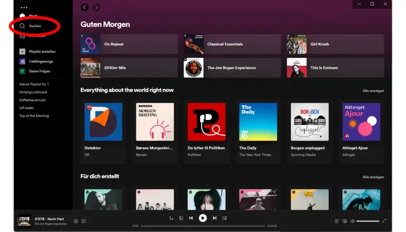Switch to full screen view icon
The width and height of the screenshot is (406, 232).
384,220
